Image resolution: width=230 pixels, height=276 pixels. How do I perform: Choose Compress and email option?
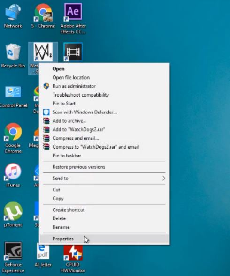(x=104, y=138)
